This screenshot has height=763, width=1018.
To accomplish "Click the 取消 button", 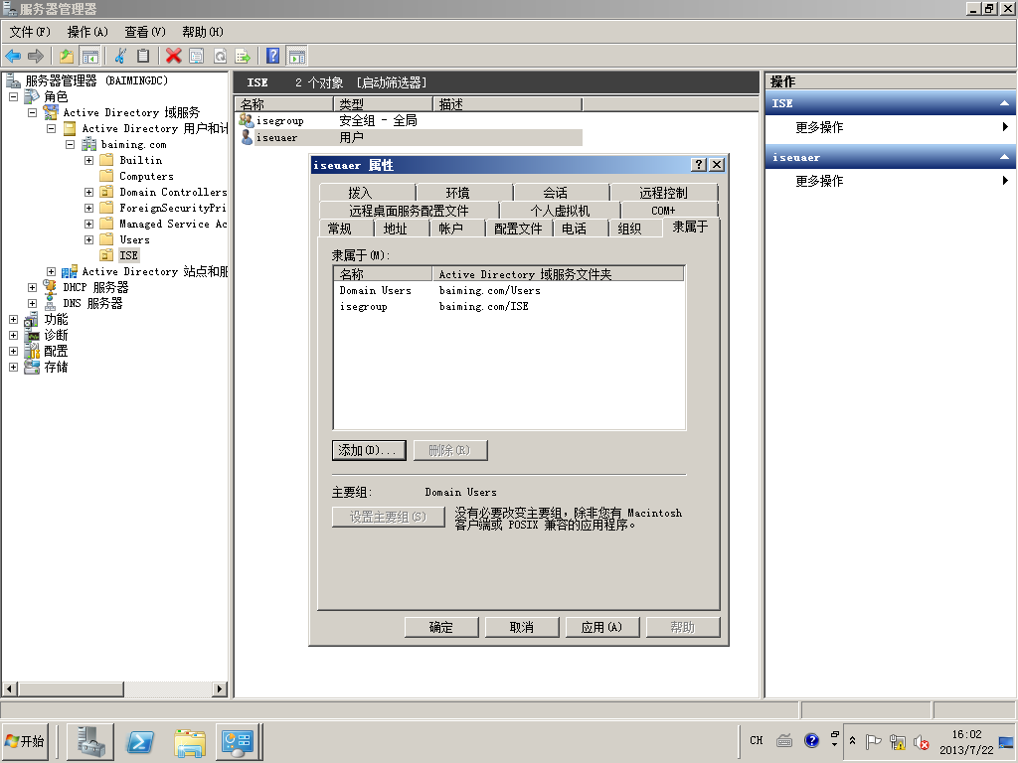I will 522,628.
